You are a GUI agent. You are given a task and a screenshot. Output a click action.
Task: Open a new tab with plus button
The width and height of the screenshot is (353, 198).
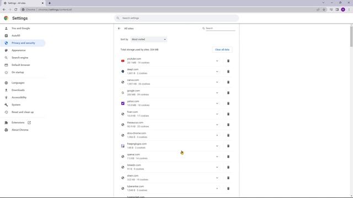tap(50, 3)
